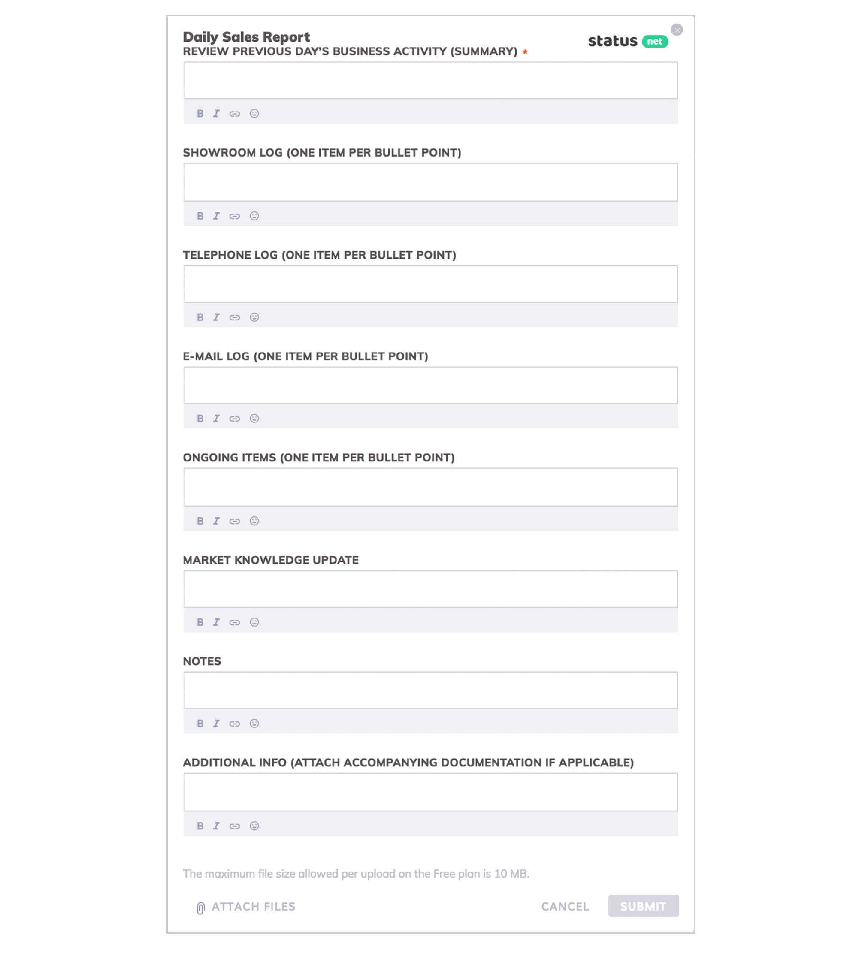The image size is (862, 953).
Task: Click the Bold icon in Ongoing Items field
Action: [x=200, y=521]
